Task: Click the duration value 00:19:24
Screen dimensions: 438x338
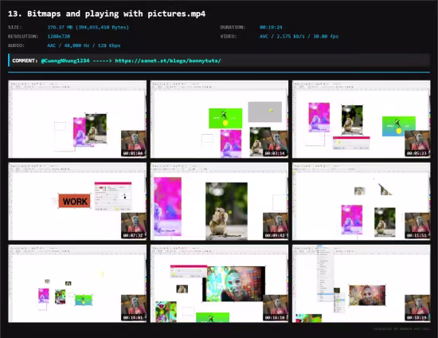Action: click(x=271, y=27)
